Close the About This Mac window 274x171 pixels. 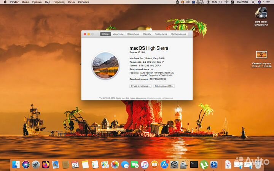(x=85, y=34)
